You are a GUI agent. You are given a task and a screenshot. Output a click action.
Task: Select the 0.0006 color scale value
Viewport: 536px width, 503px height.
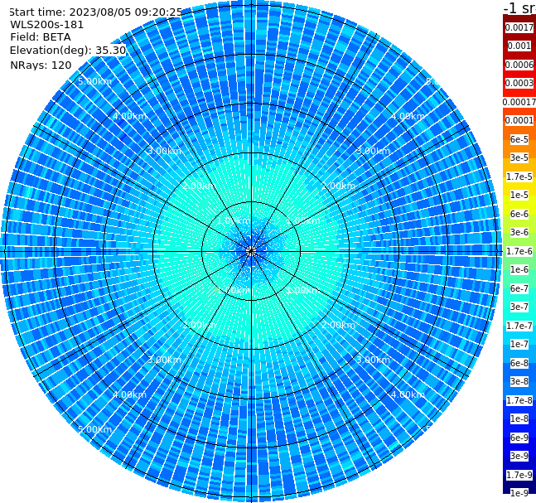pos(519,65)
